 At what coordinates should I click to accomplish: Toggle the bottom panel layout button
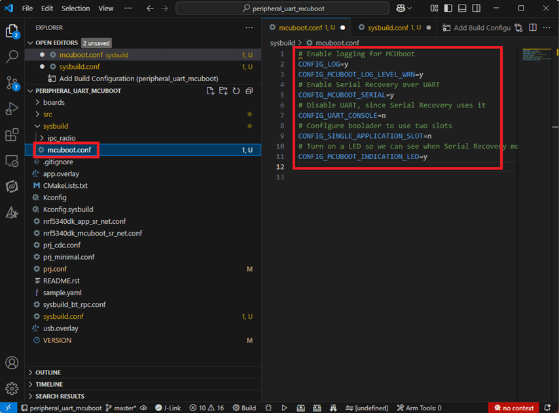click(x=462, y=9)
